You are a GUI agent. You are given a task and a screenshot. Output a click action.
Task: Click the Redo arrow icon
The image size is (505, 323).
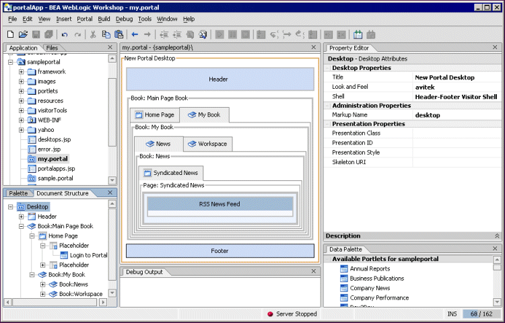pos(77,34)
